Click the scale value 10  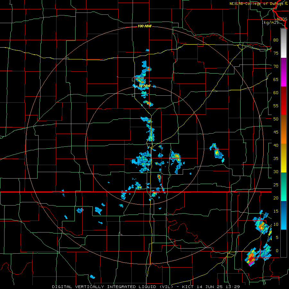pyautogui.click(x=276, y=224)
